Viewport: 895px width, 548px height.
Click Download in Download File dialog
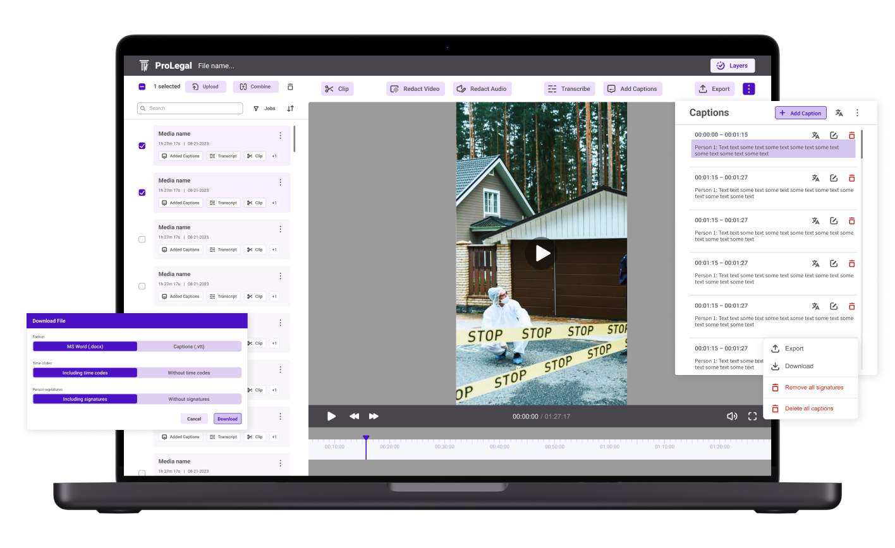(228, 419)
